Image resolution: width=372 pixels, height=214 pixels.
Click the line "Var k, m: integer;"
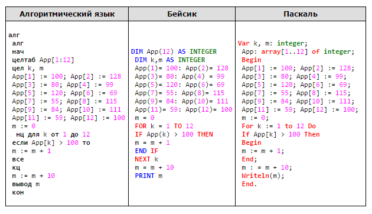pyautogui.click(x=273, y=43)
